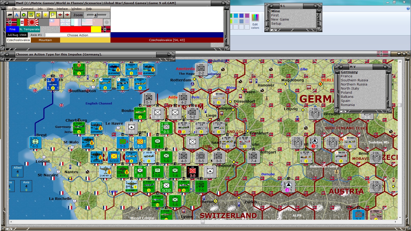Open Paint's blue help icon
This screenshot has width=411, height=231.
408,8
